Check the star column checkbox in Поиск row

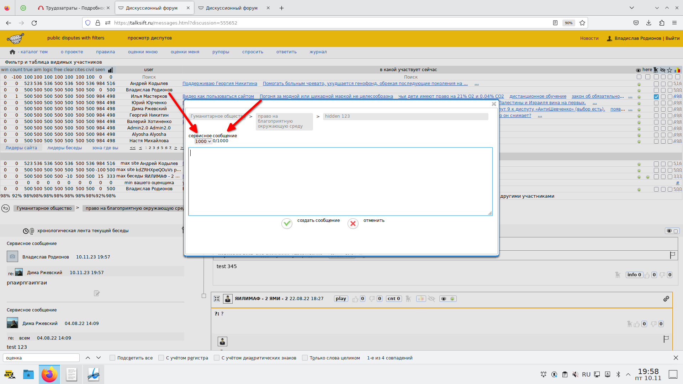click(670, 77)
